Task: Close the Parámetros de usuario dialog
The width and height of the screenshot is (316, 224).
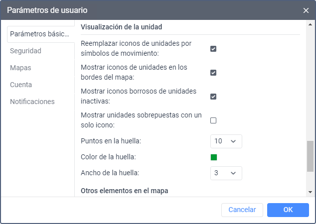Action: pos(306,10)
